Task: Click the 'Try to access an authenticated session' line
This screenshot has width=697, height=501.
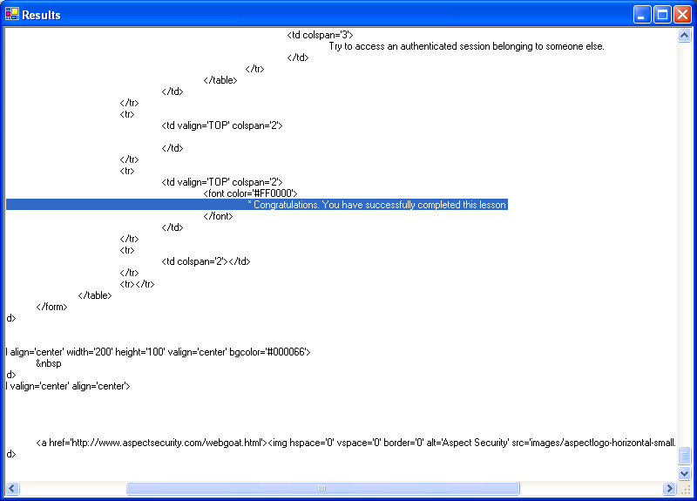Action: click(466, 46)
